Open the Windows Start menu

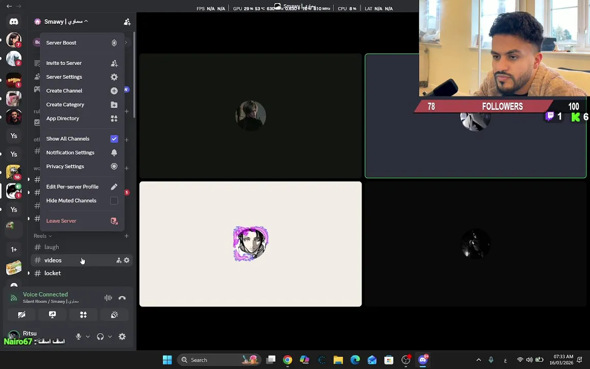[x=167, y=360]
